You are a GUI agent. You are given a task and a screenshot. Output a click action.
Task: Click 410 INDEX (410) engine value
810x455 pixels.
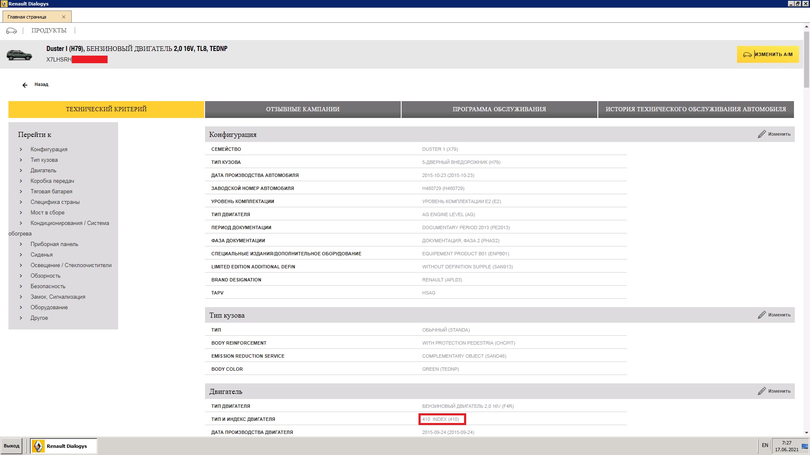(441, 419)
